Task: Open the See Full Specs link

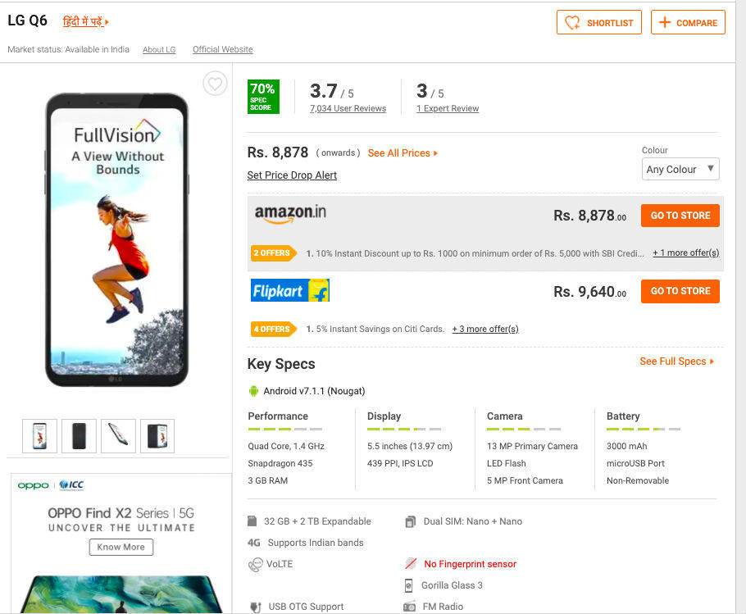Action: coord(676,362)
